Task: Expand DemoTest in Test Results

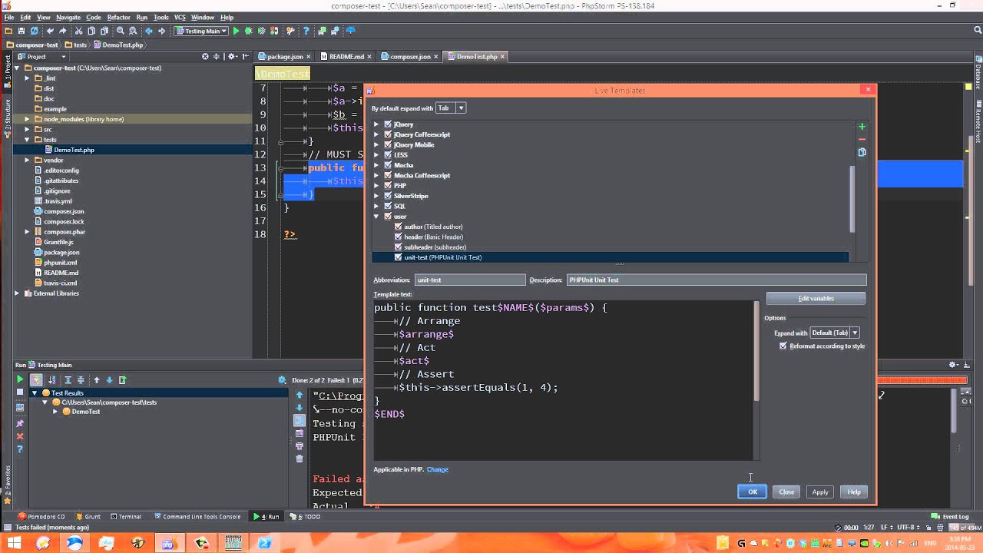Action: 55,412
